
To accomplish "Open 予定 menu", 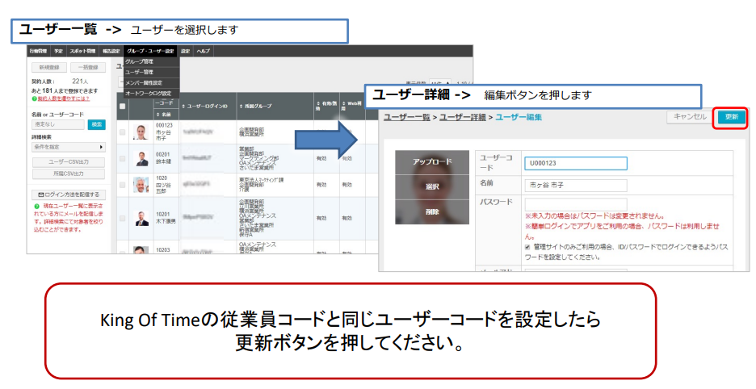I will pos(58,51).
